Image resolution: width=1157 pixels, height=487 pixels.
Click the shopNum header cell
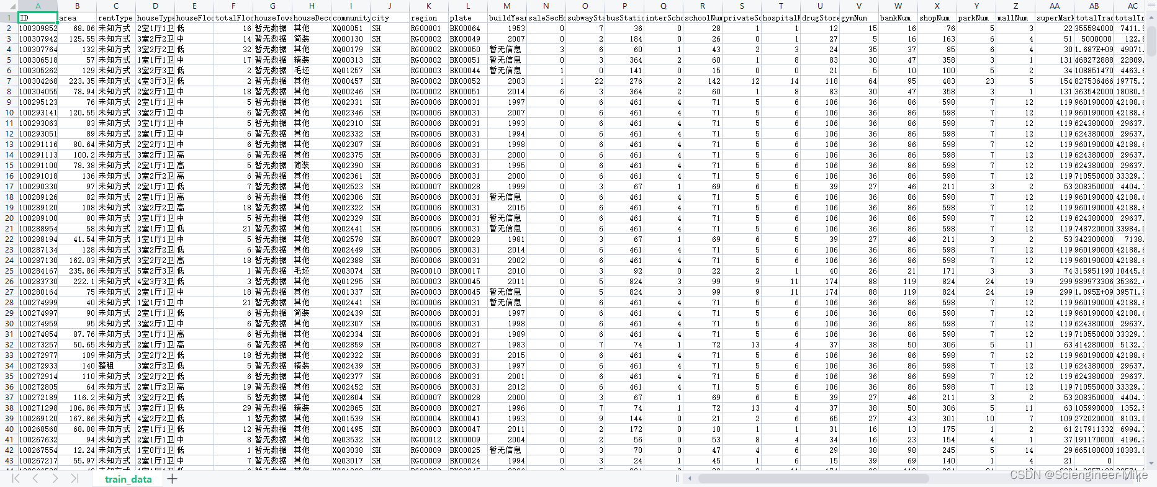(937, 17)
